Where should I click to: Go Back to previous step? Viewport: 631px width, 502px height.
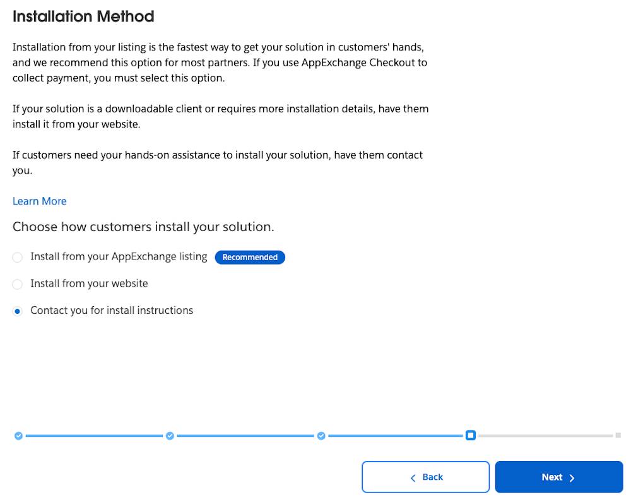(x=426, y=477)
